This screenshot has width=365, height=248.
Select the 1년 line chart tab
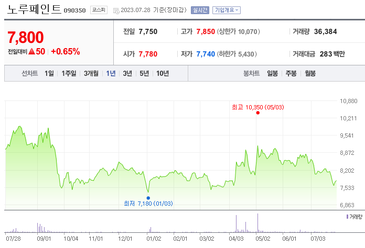[111, 73]
